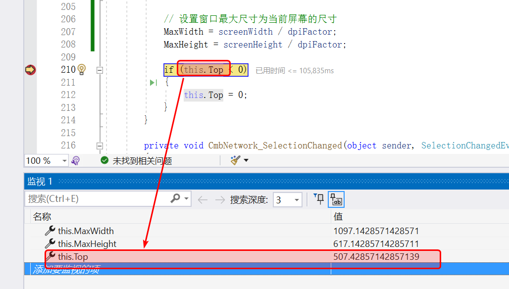Screen dimensions: 509x289
Task: Click the green no-issues-found checkmark status
Action: 104,160
